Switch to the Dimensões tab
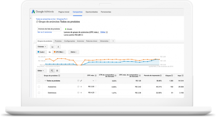This screenshot has width=216, height=117. (x=104, y=41)
